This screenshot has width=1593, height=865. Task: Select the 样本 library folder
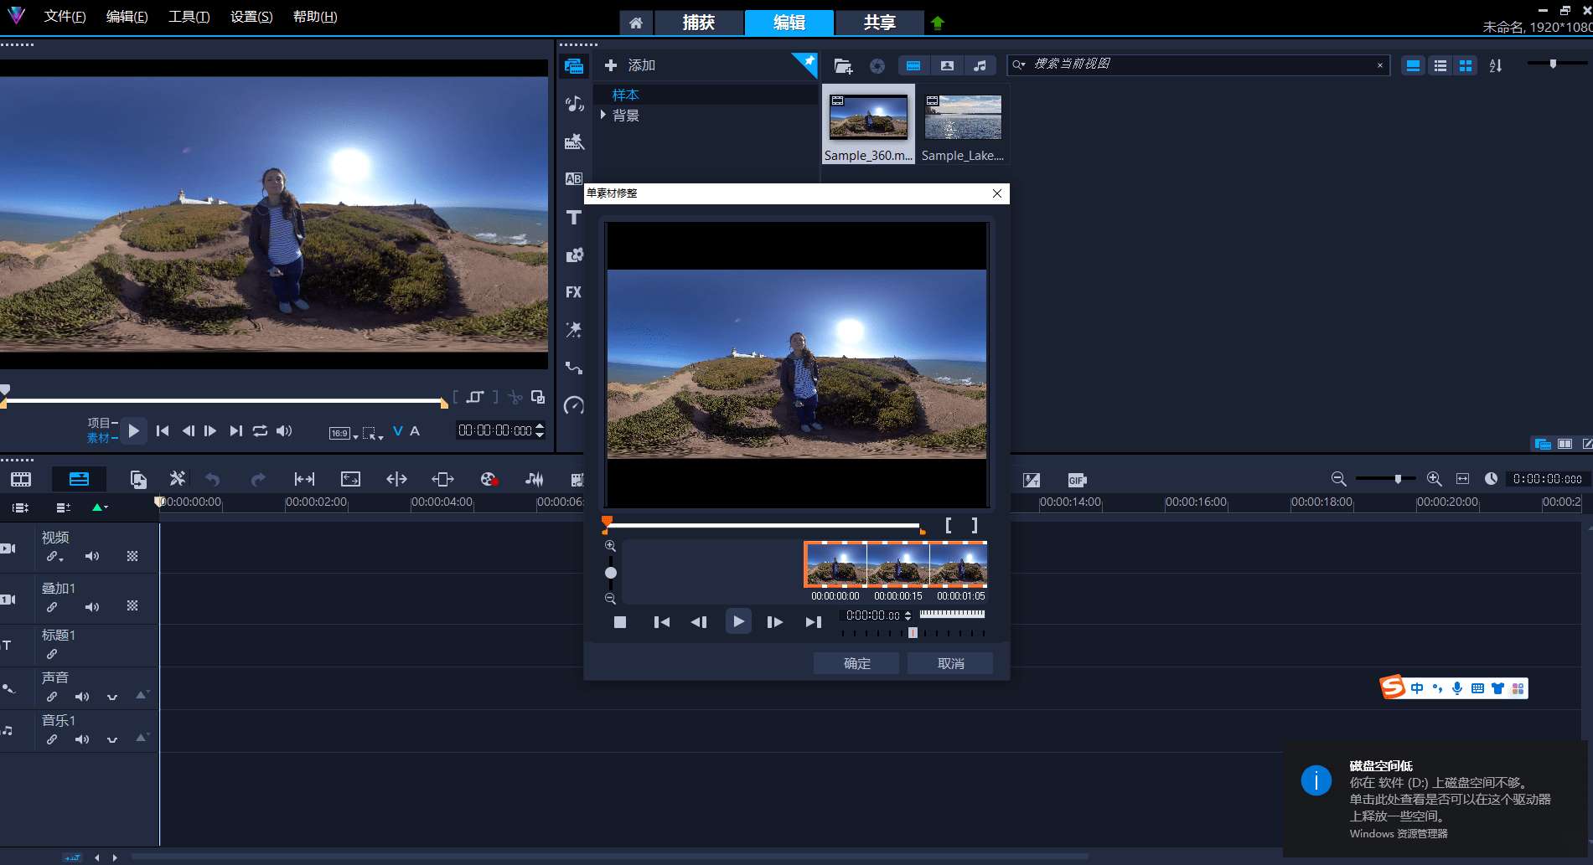click(626, 95)
